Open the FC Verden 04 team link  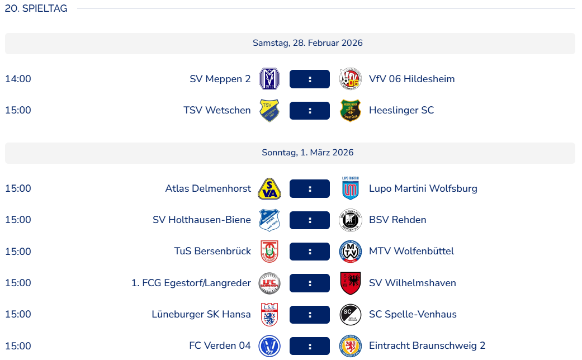[x=220, y=345]
